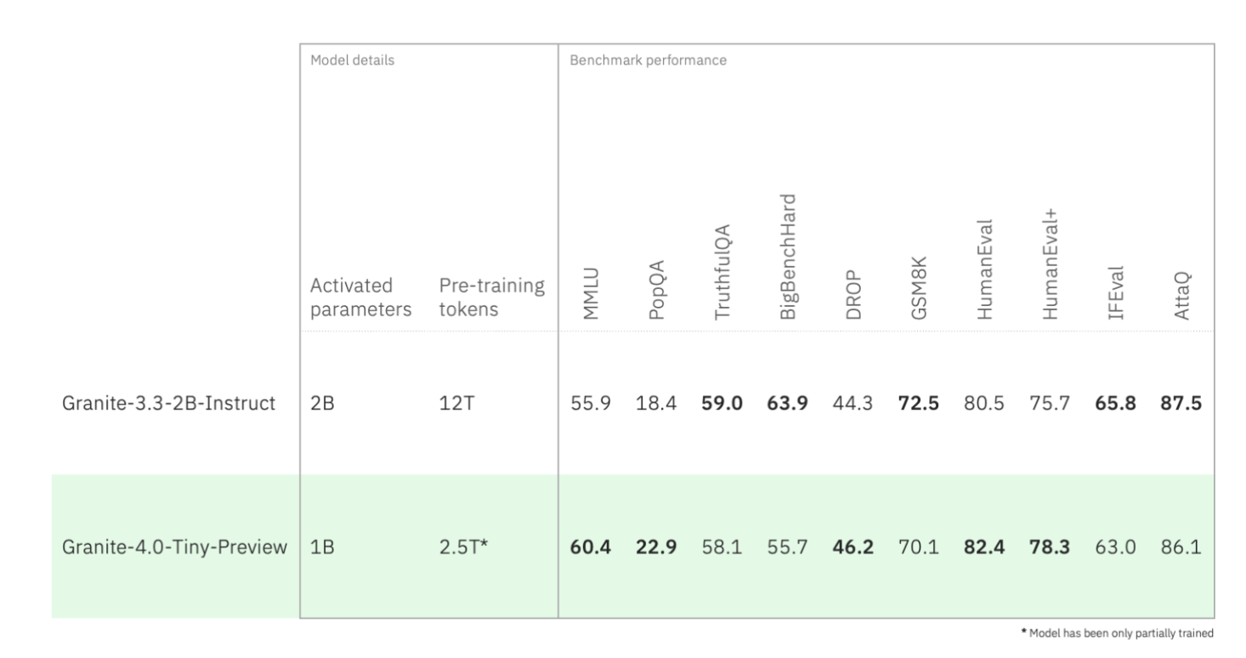Screen dimensions: 1246x658
Task: Select the "Pre-training tokens" column header
Action: coord(490,296)
